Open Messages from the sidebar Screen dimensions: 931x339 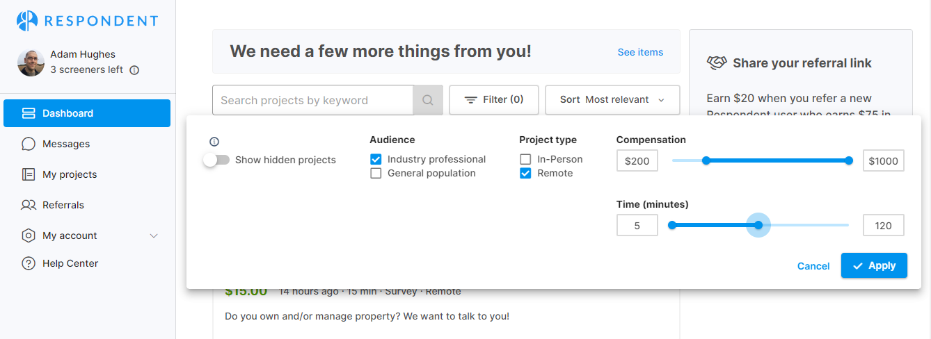coord(66,144)
